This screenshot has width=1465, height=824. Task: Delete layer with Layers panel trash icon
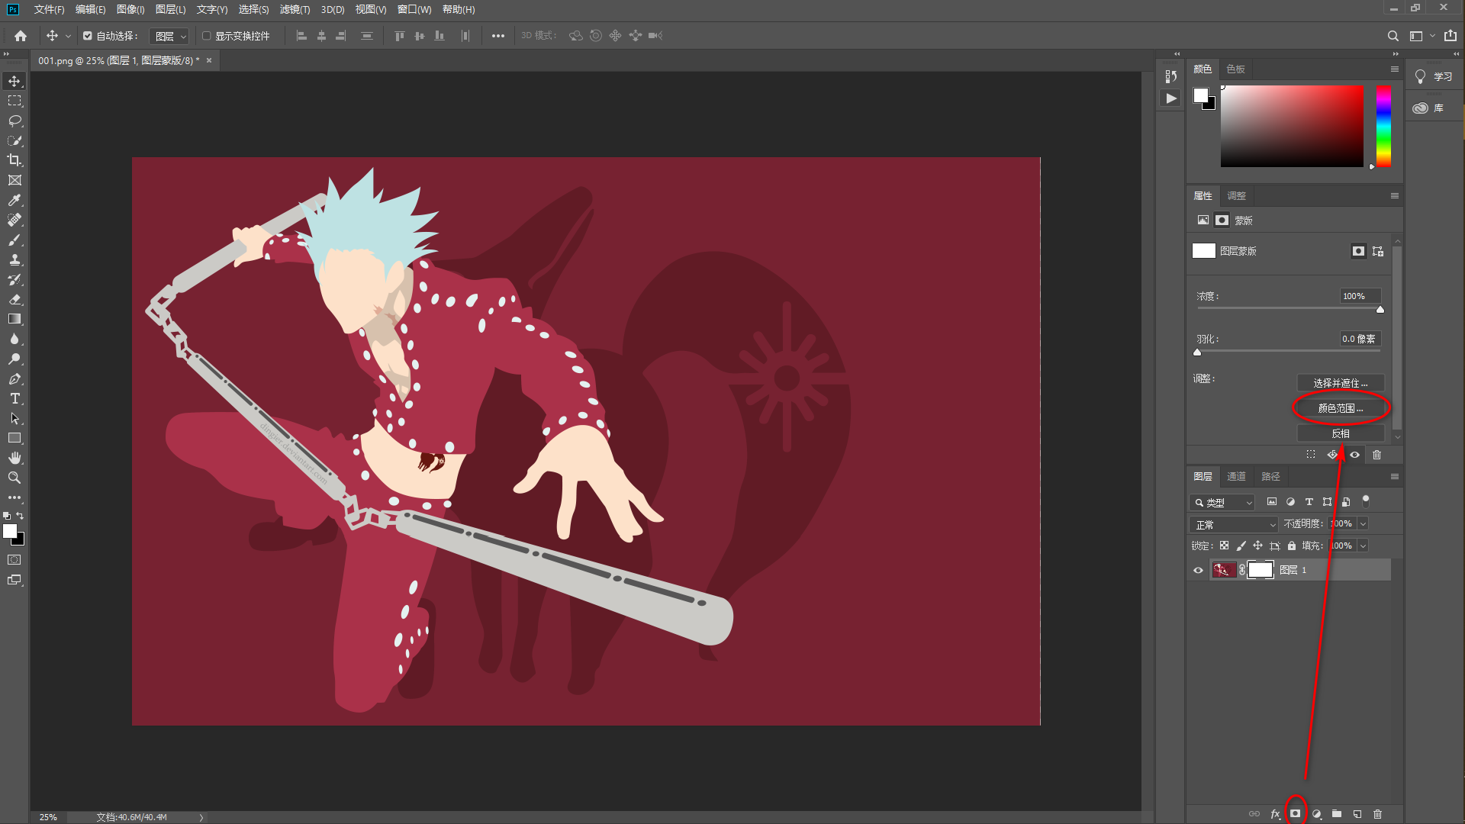tap(1378, 813)
